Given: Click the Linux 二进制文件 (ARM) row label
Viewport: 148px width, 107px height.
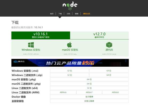Looking at the screenshot, I should [25, 93].
